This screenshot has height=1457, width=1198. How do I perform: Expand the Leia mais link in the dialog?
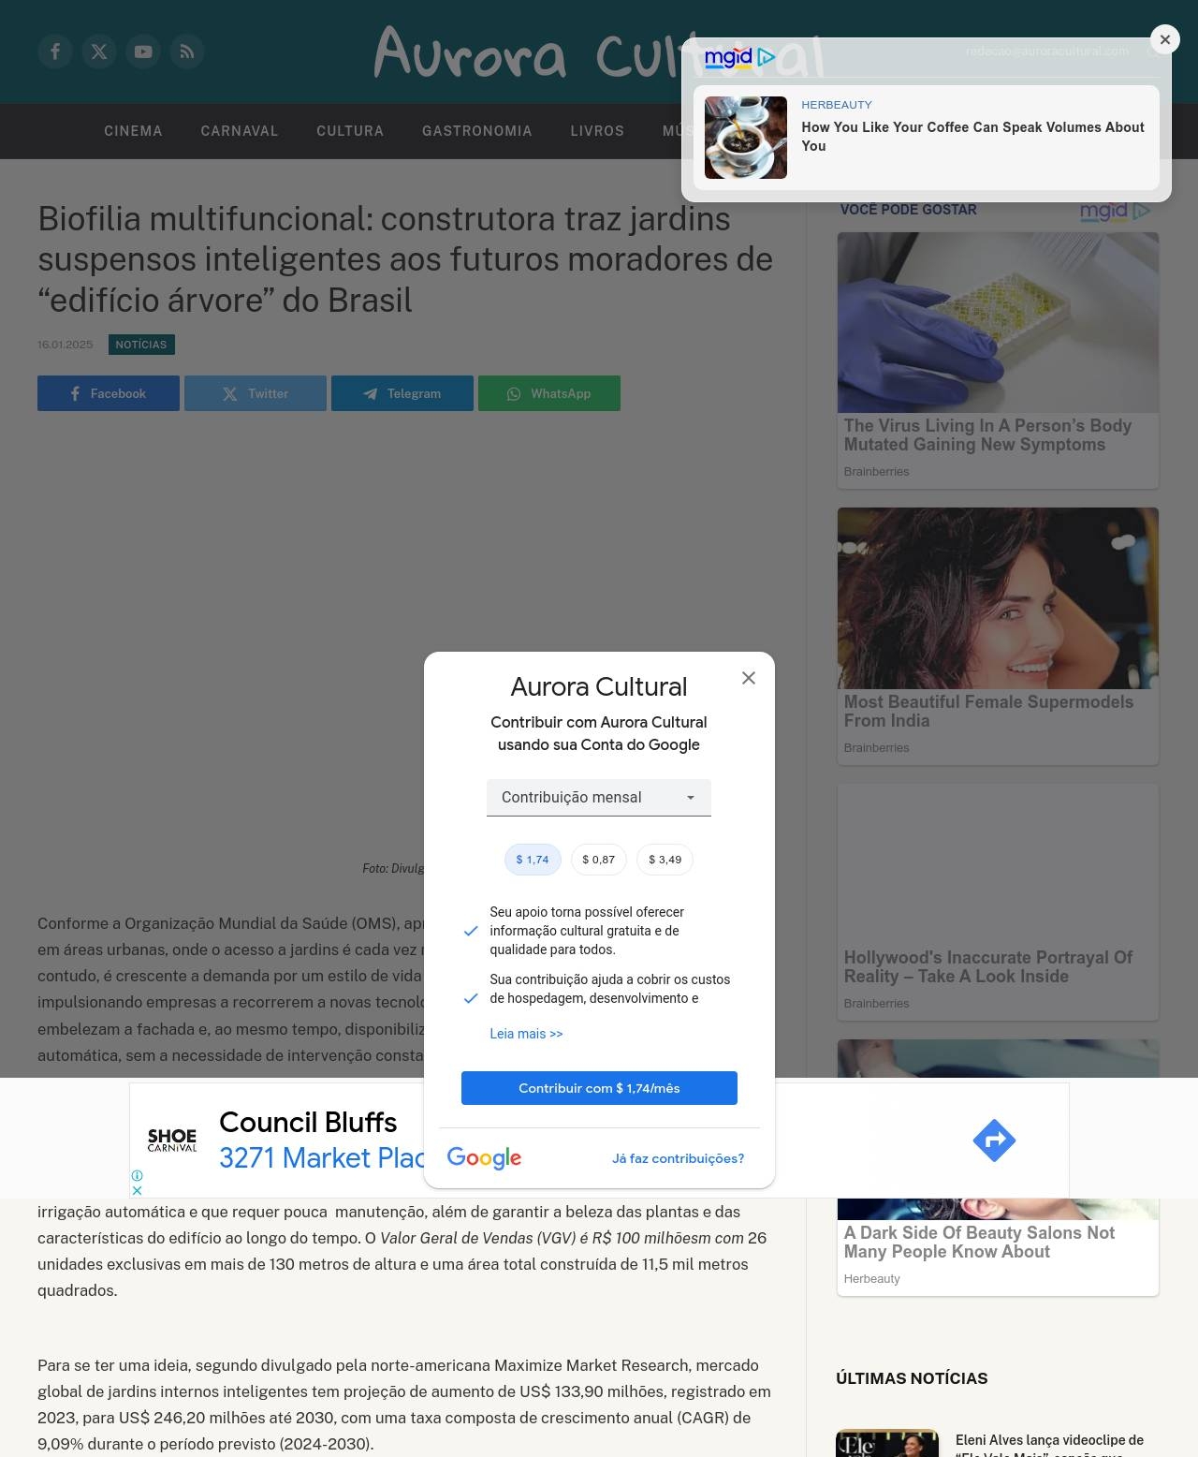coord(526,1034)
